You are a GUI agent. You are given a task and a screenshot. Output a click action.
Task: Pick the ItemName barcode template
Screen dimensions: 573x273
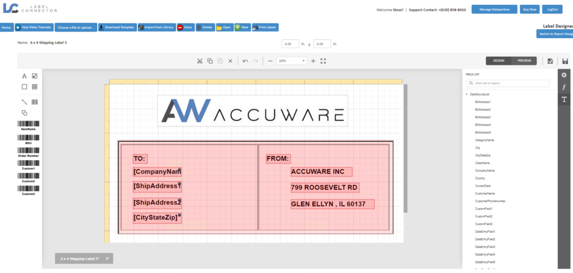[x=28, y=126]
